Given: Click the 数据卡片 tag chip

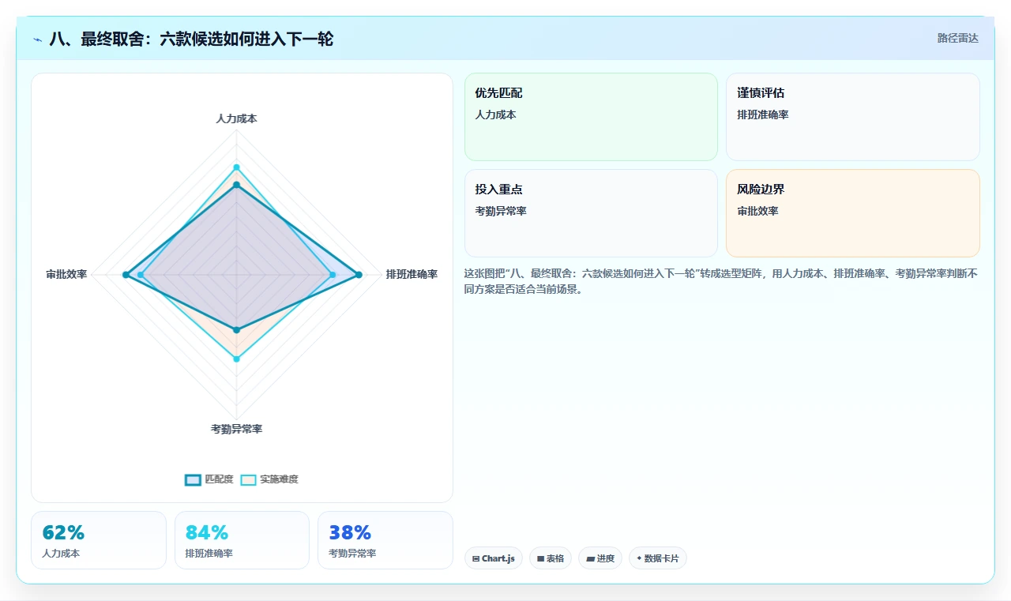Looking at the screenshot, I should (658, 558).
